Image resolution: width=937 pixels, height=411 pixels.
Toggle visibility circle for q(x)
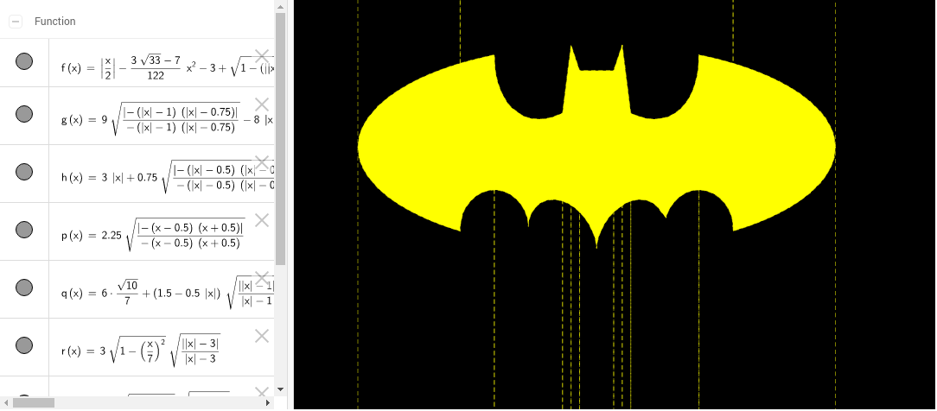pyautogui.click(x=24, y=288)
